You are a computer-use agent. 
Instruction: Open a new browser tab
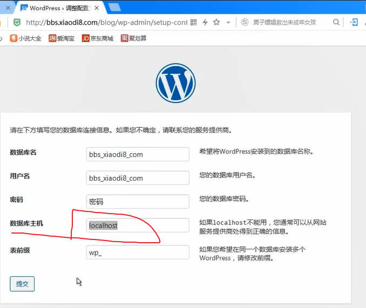click(114, 7)
